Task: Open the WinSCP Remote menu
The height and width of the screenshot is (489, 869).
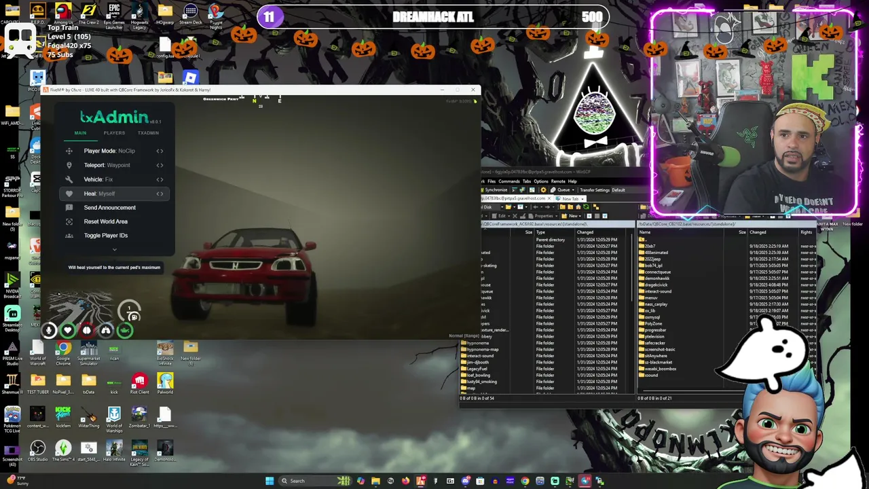Action: tap(558, 181)
